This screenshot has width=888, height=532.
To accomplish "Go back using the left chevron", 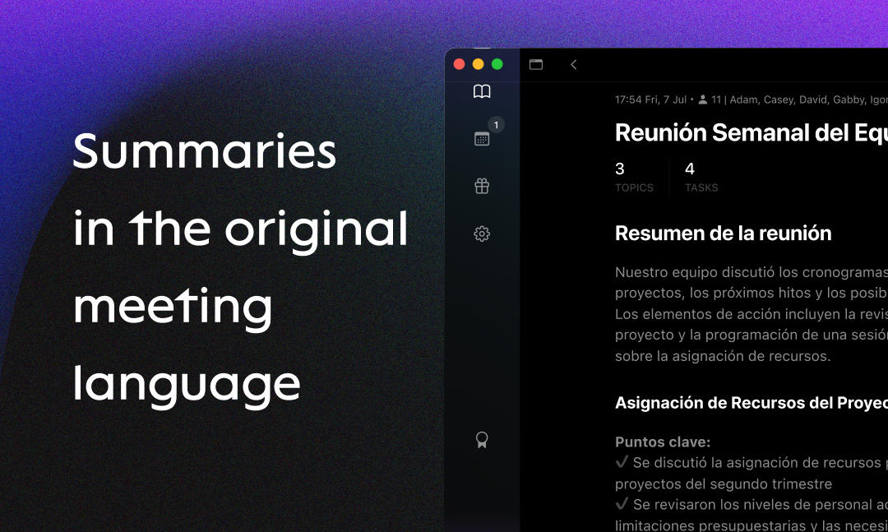I will click(574, 65).
